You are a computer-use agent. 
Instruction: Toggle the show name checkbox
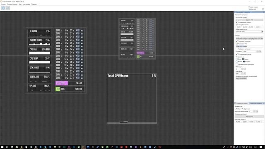(x=237, y=44)
